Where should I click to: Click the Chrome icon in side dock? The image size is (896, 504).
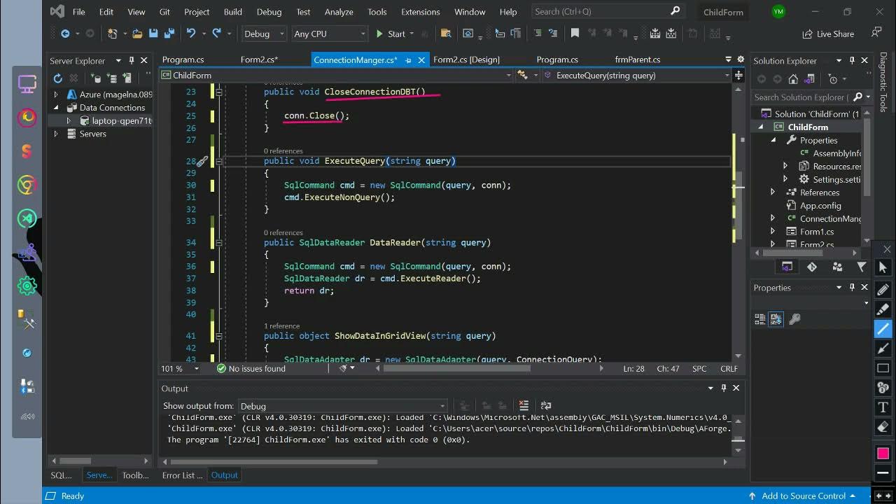(x=27, y=185)
